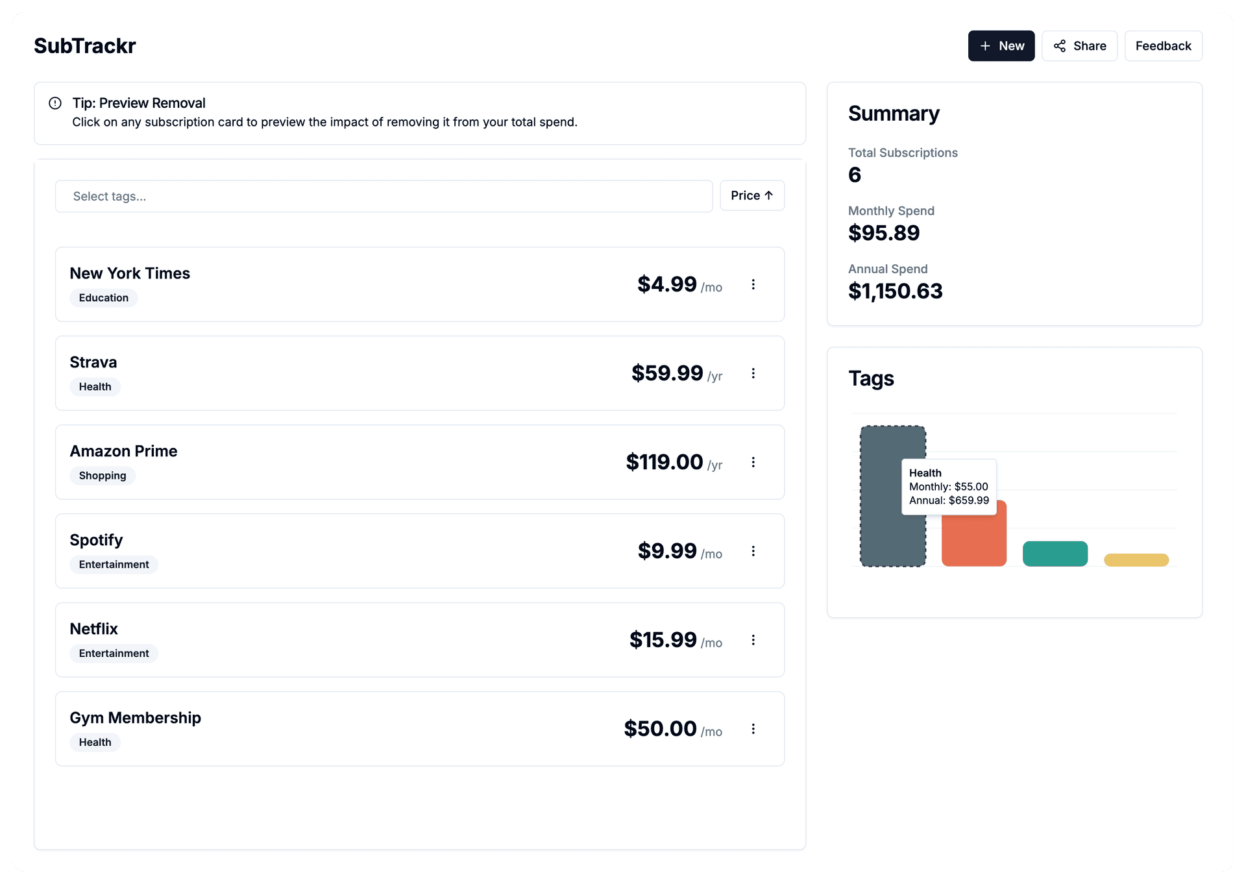Click the info icon in the Preview Removal tip

tap(56, 103)
